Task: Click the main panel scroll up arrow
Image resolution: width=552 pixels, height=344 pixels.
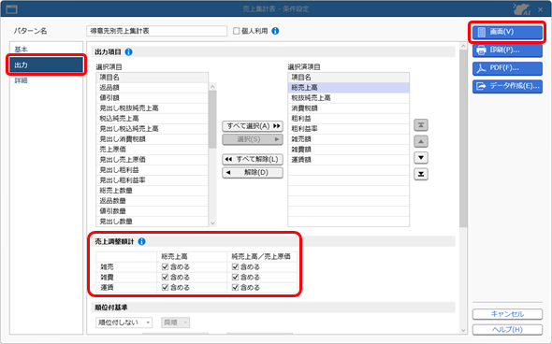Action: coord(463,46)
